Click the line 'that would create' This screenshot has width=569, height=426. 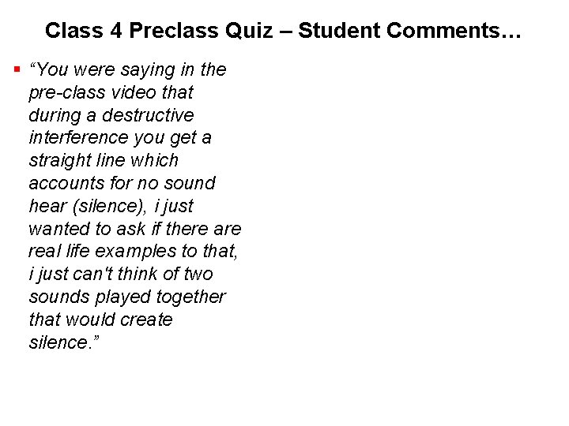[x=101, y=319]
